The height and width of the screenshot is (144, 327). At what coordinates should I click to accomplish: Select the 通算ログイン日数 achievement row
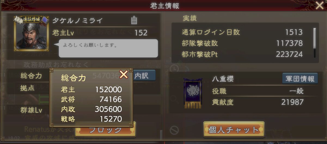pos(242,32)
